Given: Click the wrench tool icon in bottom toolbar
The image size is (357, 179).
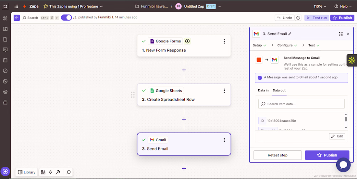Looking at the screenshot, I should point(58,172).
